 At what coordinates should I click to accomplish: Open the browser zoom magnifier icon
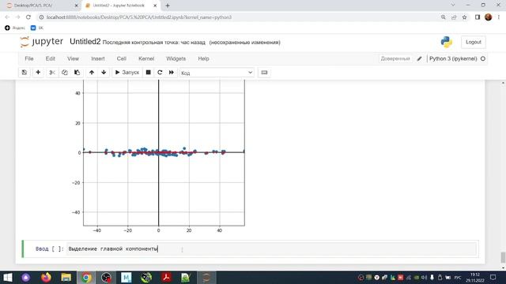(444, 17)
